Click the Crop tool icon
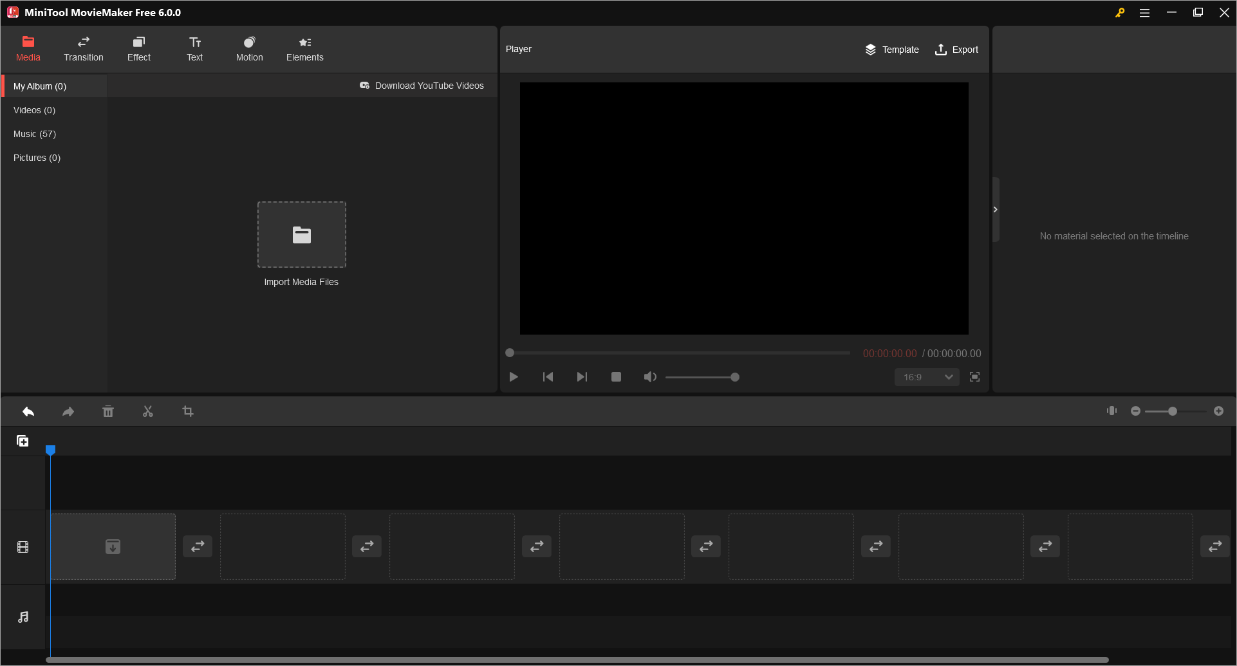Viewport: 1237px width, 666px height. 188,411
